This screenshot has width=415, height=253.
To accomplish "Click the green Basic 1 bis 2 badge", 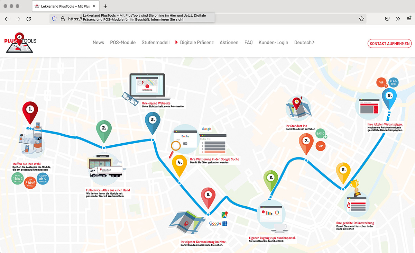I will click(18, 179).
